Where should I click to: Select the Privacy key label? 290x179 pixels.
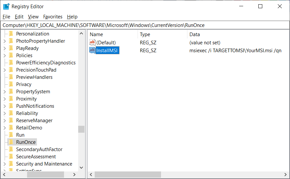[24, 84]
